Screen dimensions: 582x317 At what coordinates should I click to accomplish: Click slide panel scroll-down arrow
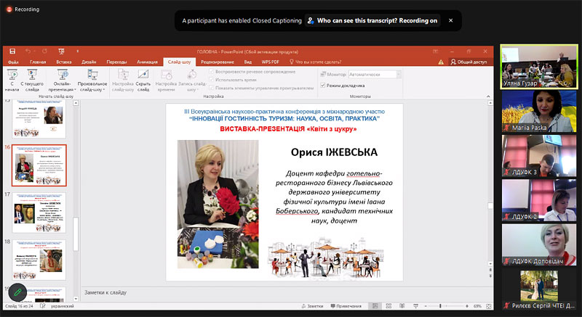(76, 299)
